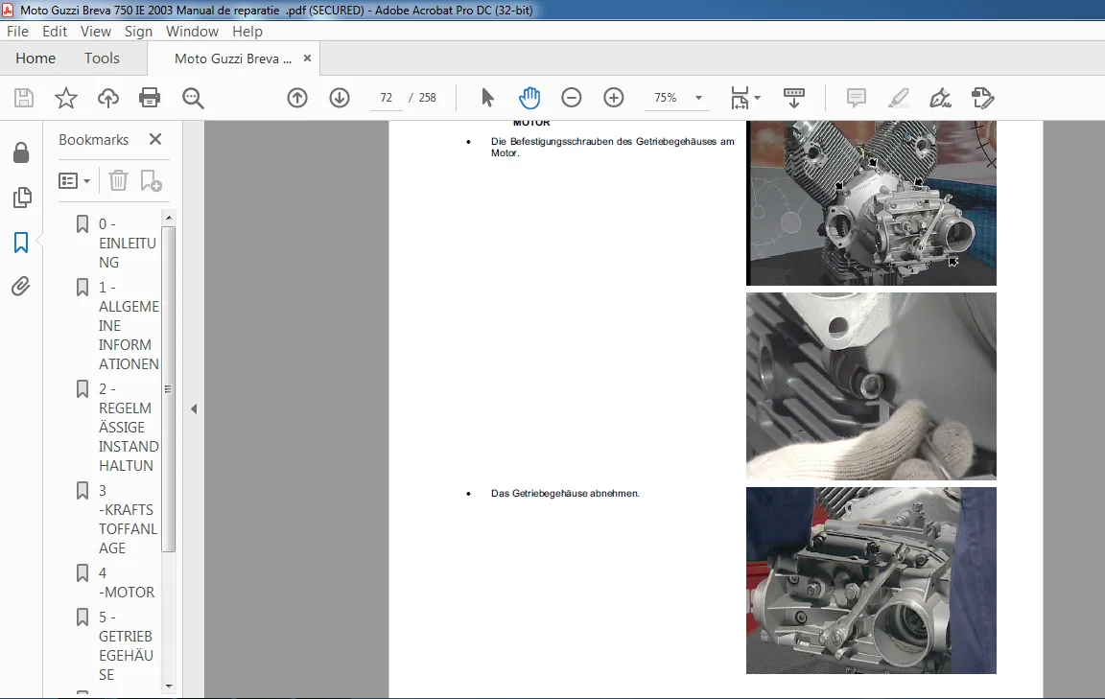Viewport: 1105px width, 699px height.
Task: Close the Bookmarks panel
Action: tap(155, 140)
